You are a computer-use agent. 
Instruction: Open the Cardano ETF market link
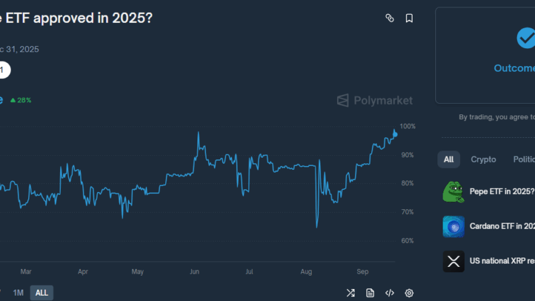point(502,226)
